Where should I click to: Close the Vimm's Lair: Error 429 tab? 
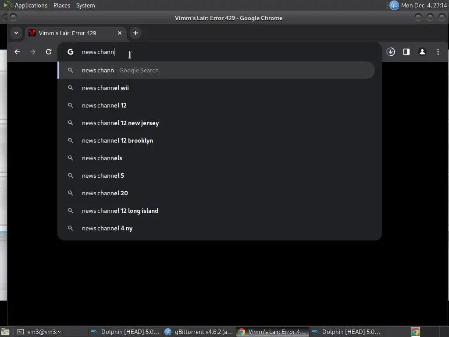click(x=120, y=33)
